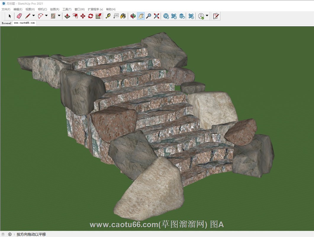Open the Rectangle shape tool dropdown arrow
Screen dimensions: 314x237
point(59,16)
